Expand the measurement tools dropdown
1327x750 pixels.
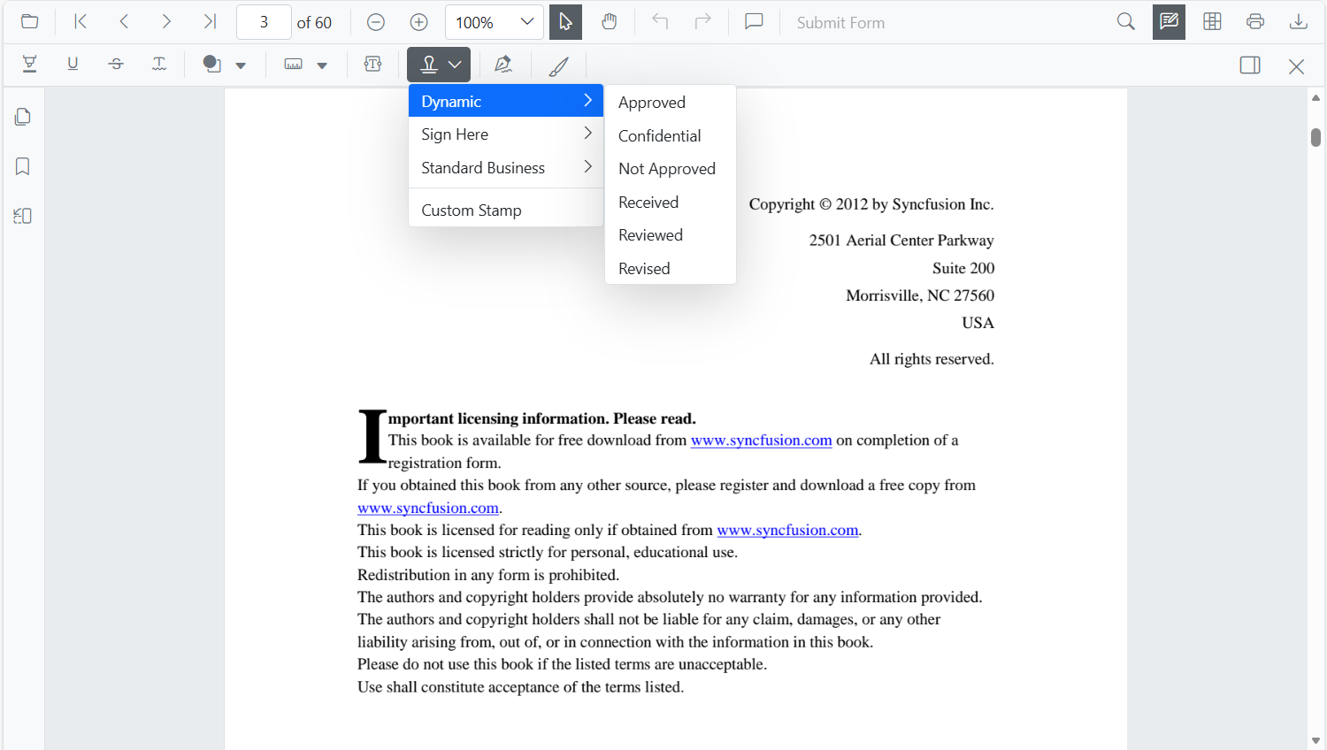322,65
